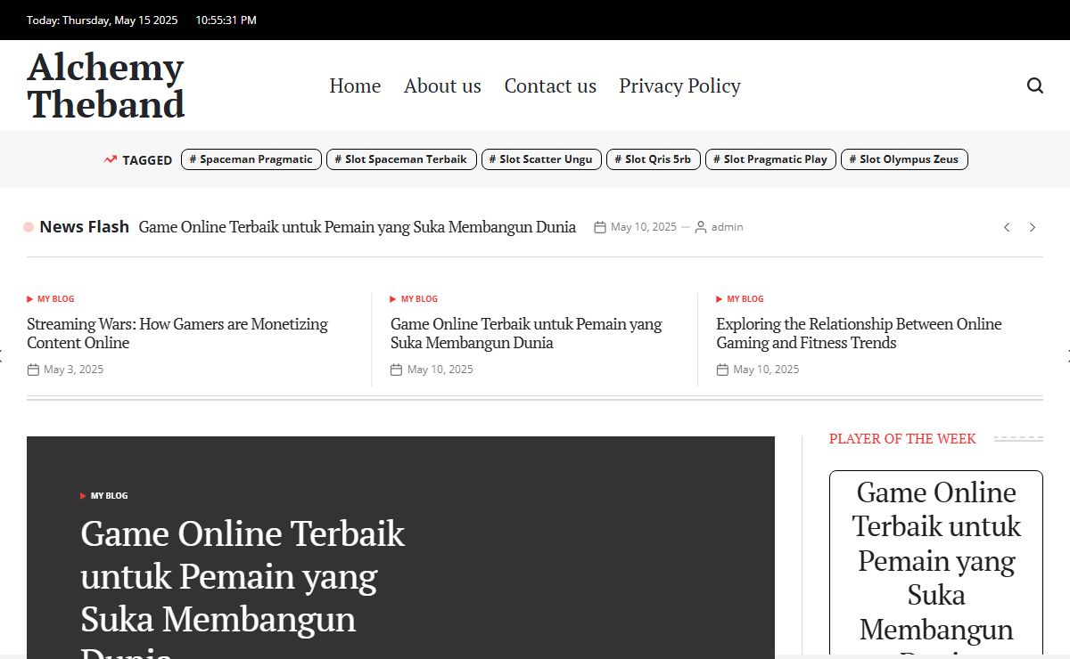Open MY BLOG category in dark banner
The image size is (1070, 659).
[109, 496]
